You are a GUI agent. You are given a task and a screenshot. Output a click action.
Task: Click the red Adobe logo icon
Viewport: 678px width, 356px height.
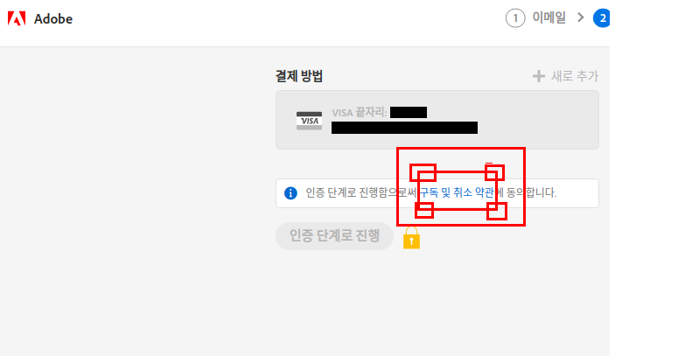(17, 18)
